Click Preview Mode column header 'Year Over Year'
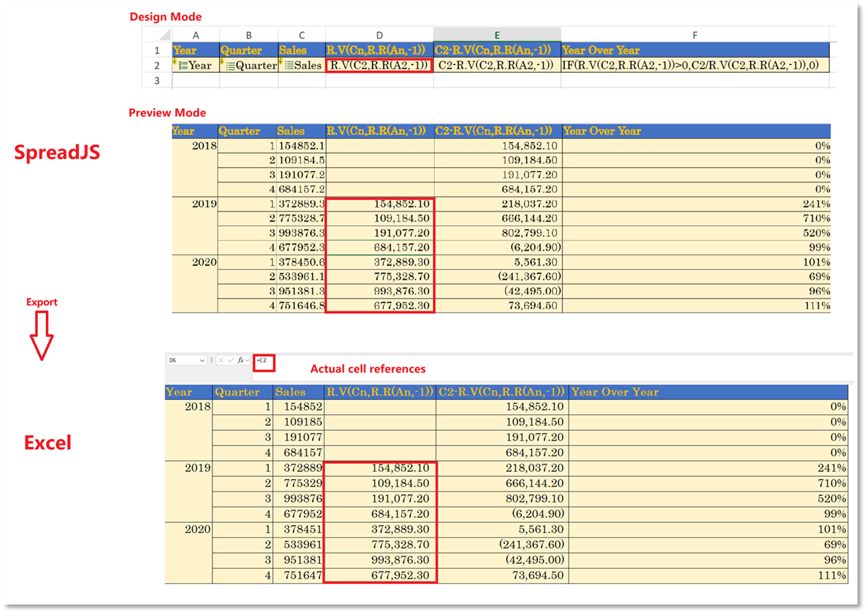The image size is (867, 614). [x=696, y=131]
